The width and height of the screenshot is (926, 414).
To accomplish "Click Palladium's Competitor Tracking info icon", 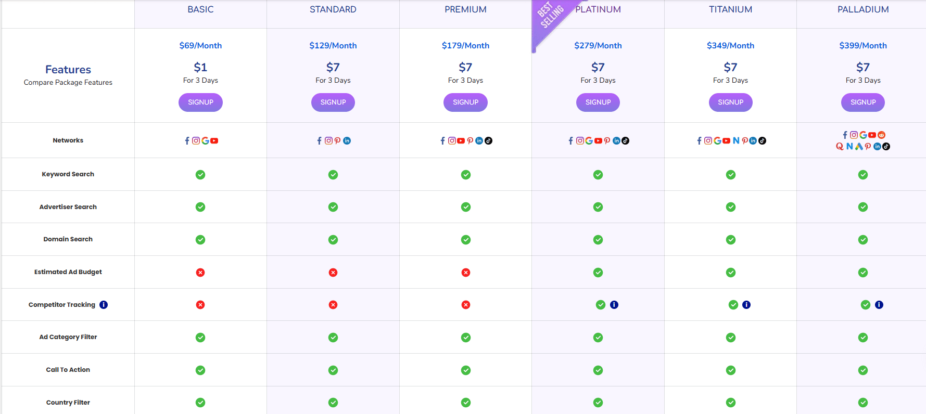I will (x=879, y=305).
